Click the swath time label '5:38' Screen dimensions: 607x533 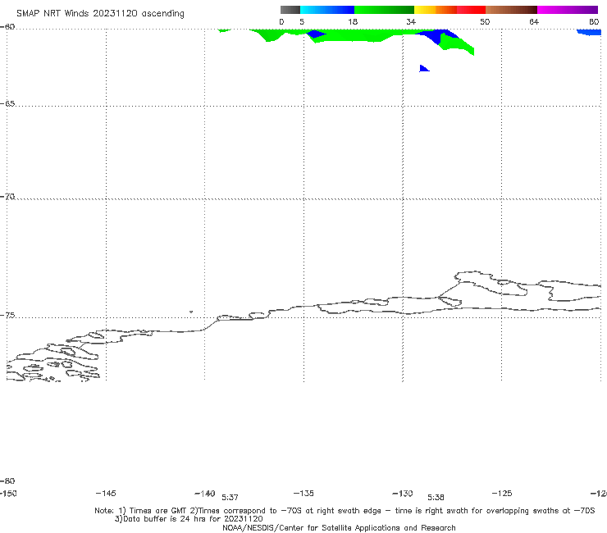[x=436, y=498]
